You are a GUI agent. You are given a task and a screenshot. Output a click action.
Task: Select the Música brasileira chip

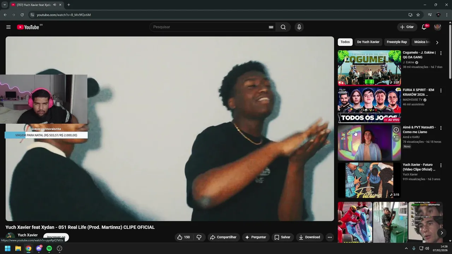(x=422, y=42)
